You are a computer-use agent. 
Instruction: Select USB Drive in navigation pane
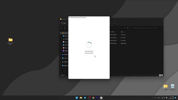click(65, 62)
